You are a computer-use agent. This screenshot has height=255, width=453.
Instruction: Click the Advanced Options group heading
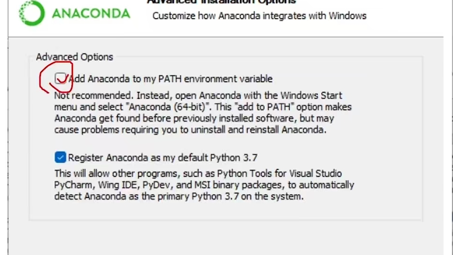pos(75,57)
